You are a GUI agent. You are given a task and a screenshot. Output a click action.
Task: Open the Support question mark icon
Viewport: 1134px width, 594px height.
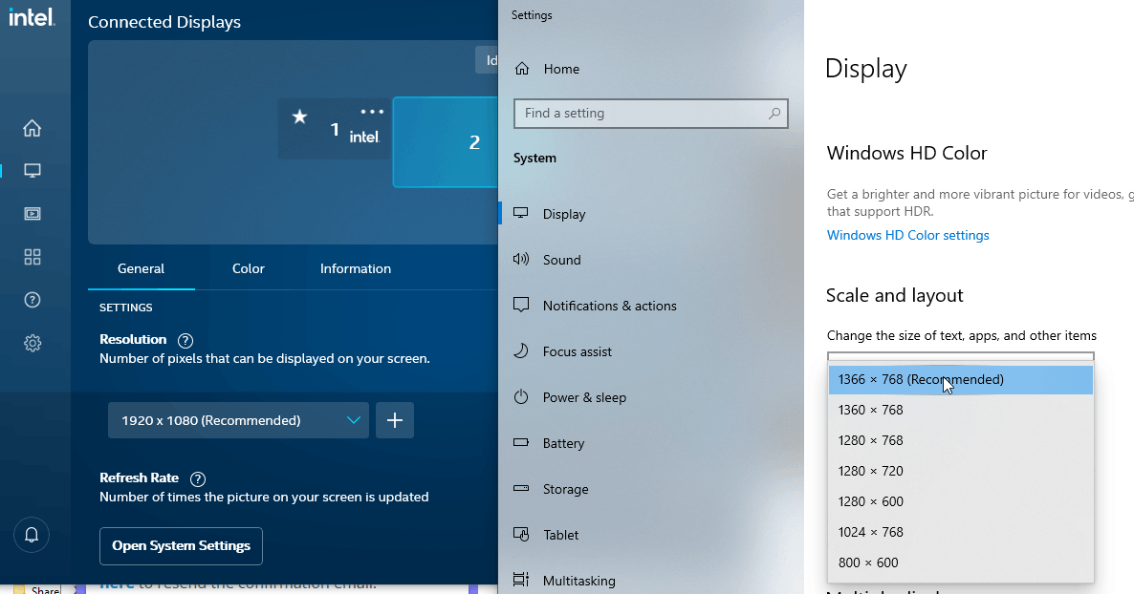point(32,299)
